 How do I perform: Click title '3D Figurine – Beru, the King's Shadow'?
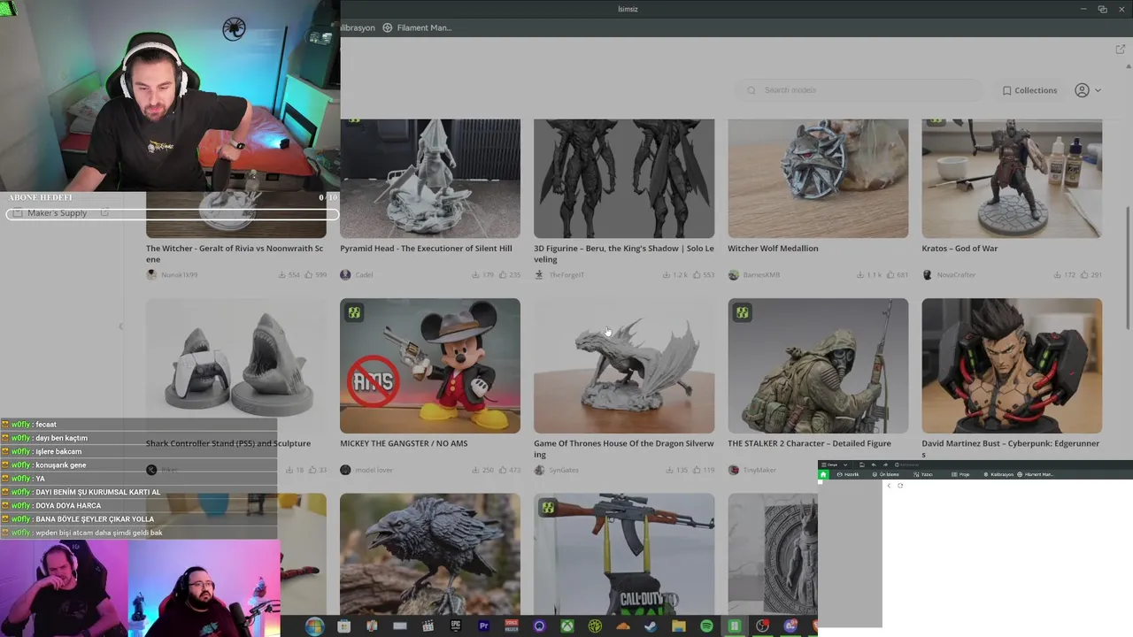(624, 254)
